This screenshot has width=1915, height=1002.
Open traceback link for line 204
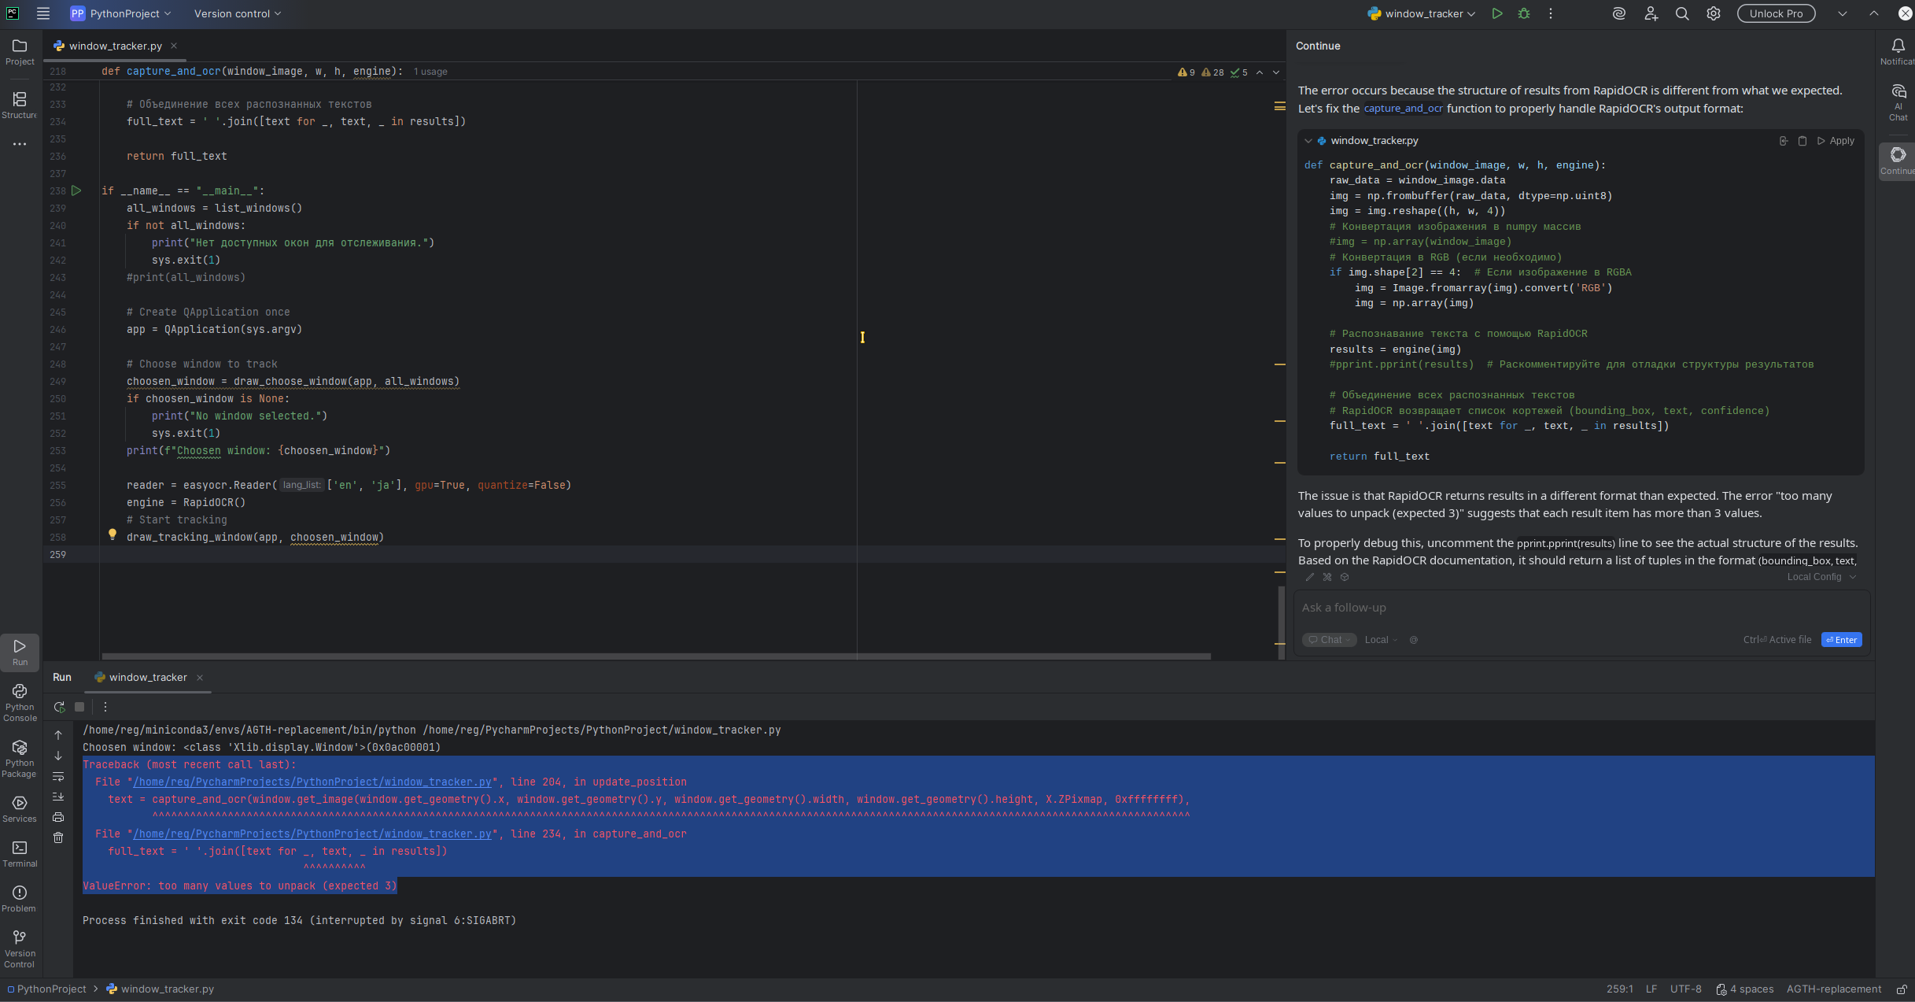coord(312,782)
